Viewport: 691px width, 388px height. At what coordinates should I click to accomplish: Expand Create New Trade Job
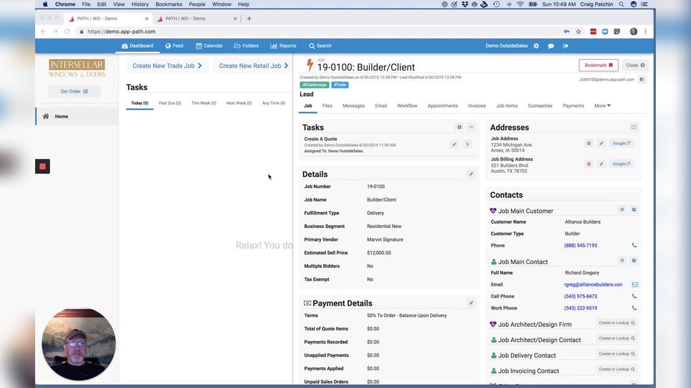(167, 66)
